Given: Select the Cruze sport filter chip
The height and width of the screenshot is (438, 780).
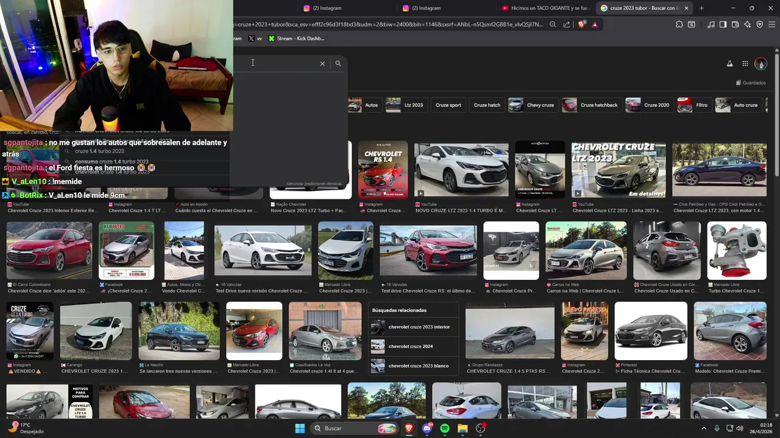Looking at the screenshot, I should (x=448, y=105).
